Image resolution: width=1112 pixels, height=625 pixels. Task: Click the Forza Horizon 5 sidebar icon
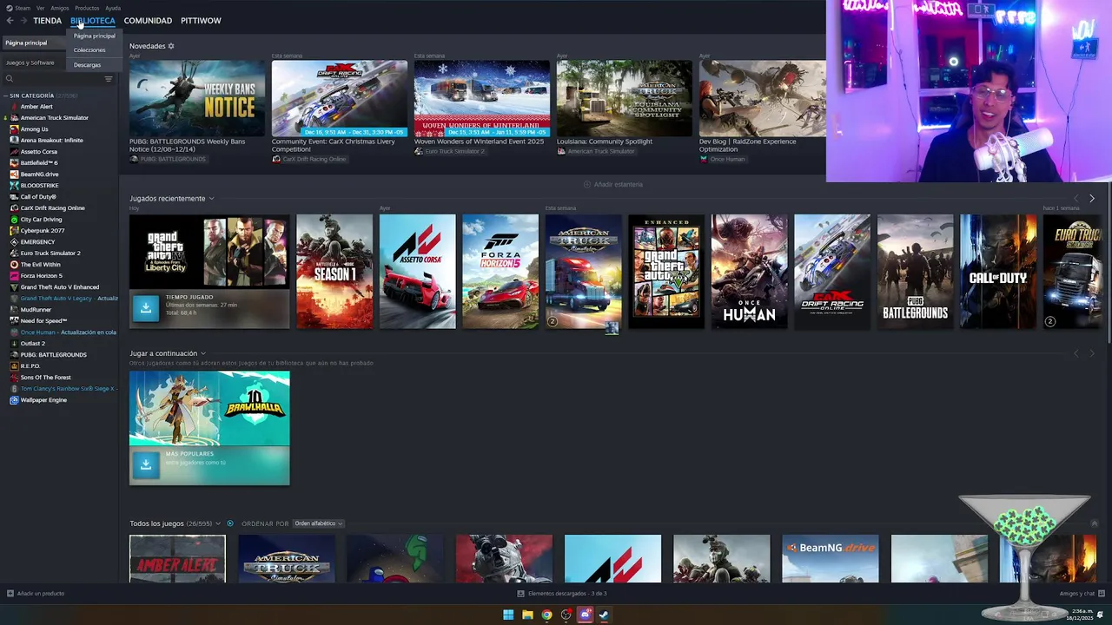click(x=14, y=276)
